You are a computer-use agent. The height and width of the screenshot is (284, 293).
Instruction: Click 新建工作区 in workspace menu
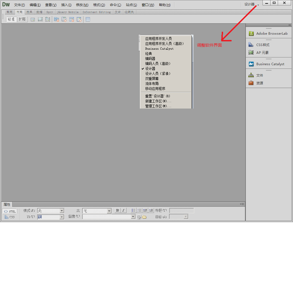point(158,101)
